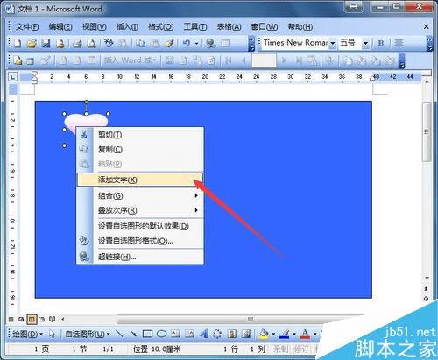Insert Picture from file icon
Viewport: 438px width, 360px height.
(246, 334)
